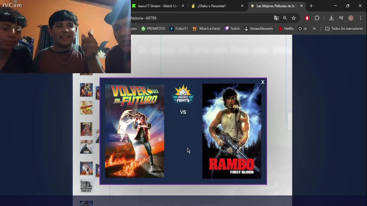Open the extensions puzzle menu
Viewport: 367px width, 206px height.
pyautogui.click(x=317, y=18)
